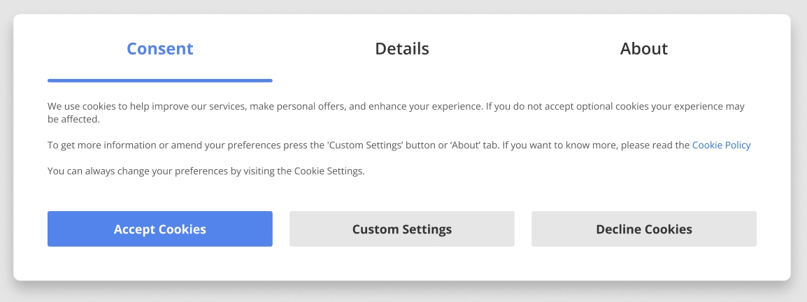The image size is (807, 302).
Task: View cookie details in the Details tab
Action: point(402,49)
